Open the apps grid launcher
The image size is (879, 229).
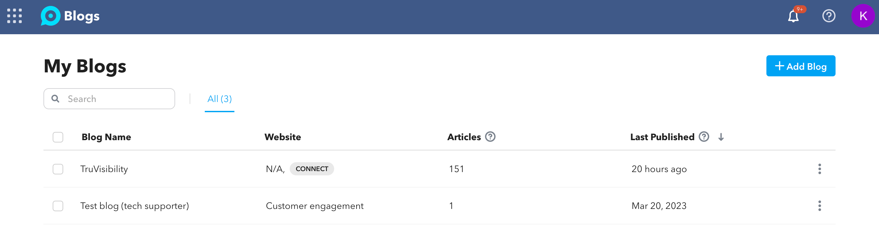pos(14,16)
